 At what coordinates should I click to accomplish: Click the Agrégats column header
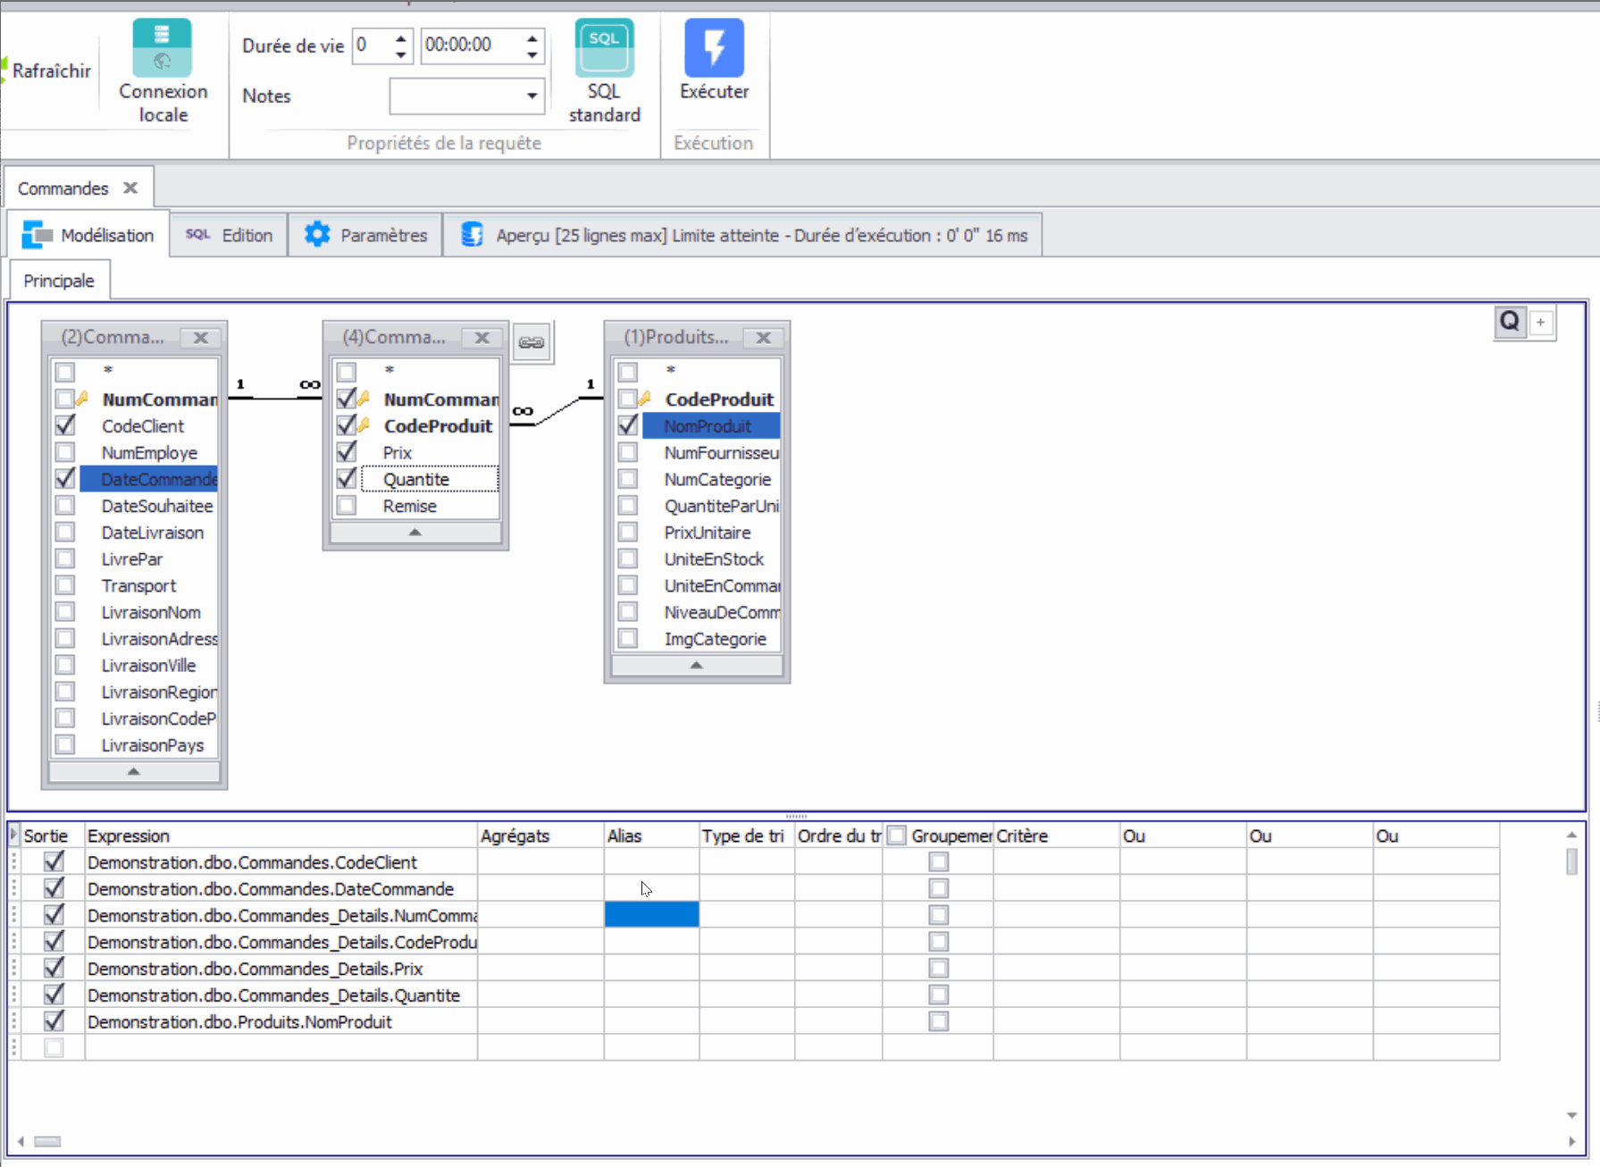point(541,835)
